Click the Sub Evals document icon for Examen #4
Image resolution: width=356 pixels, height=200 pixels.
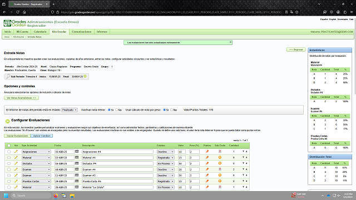pyautogui.click(x=220, y=169)
